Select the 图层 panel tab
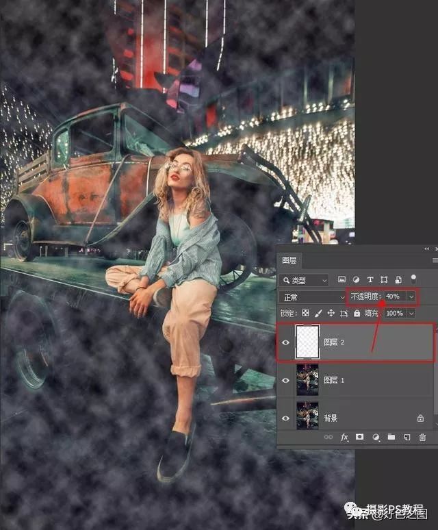The image size is (438, 530). click(289, 261)
